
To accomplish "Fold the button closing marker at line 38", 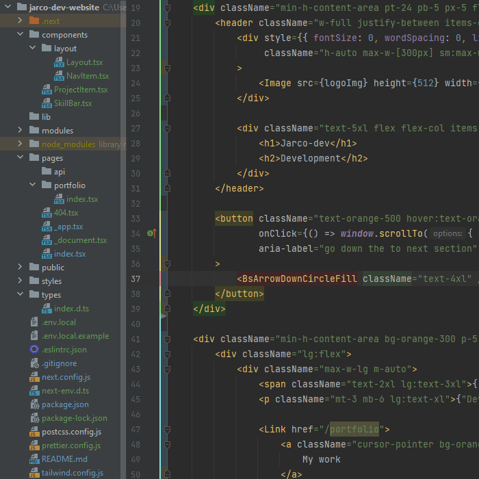I will [x=168, y=294].
